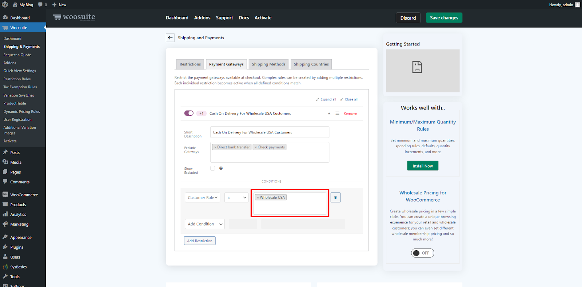Open the 'is' operator dropdown
Image resolution: width=582 pixels, height=287 pixels.
(x=236, y=198)
